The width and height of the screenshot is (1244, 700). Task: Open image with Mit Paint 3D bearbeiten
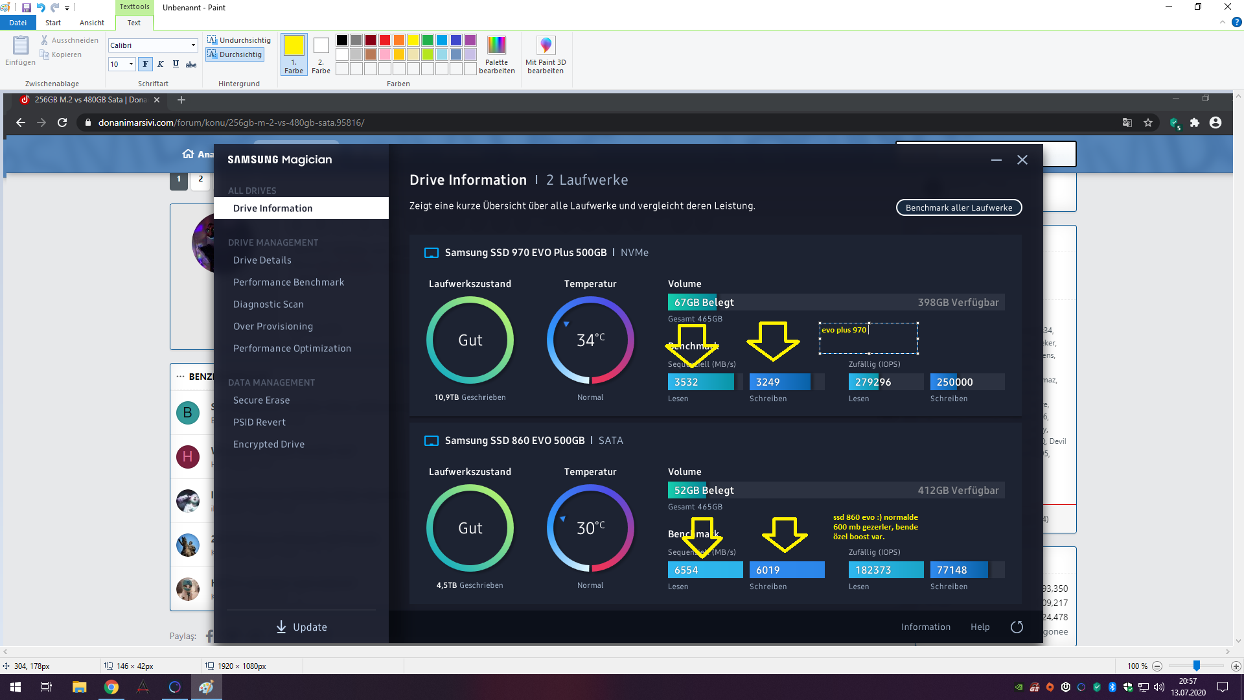point(546,55)
